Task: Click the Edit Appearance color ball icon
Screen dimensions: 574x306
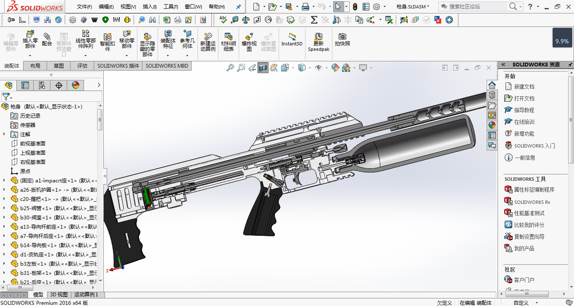Action: 335,67
